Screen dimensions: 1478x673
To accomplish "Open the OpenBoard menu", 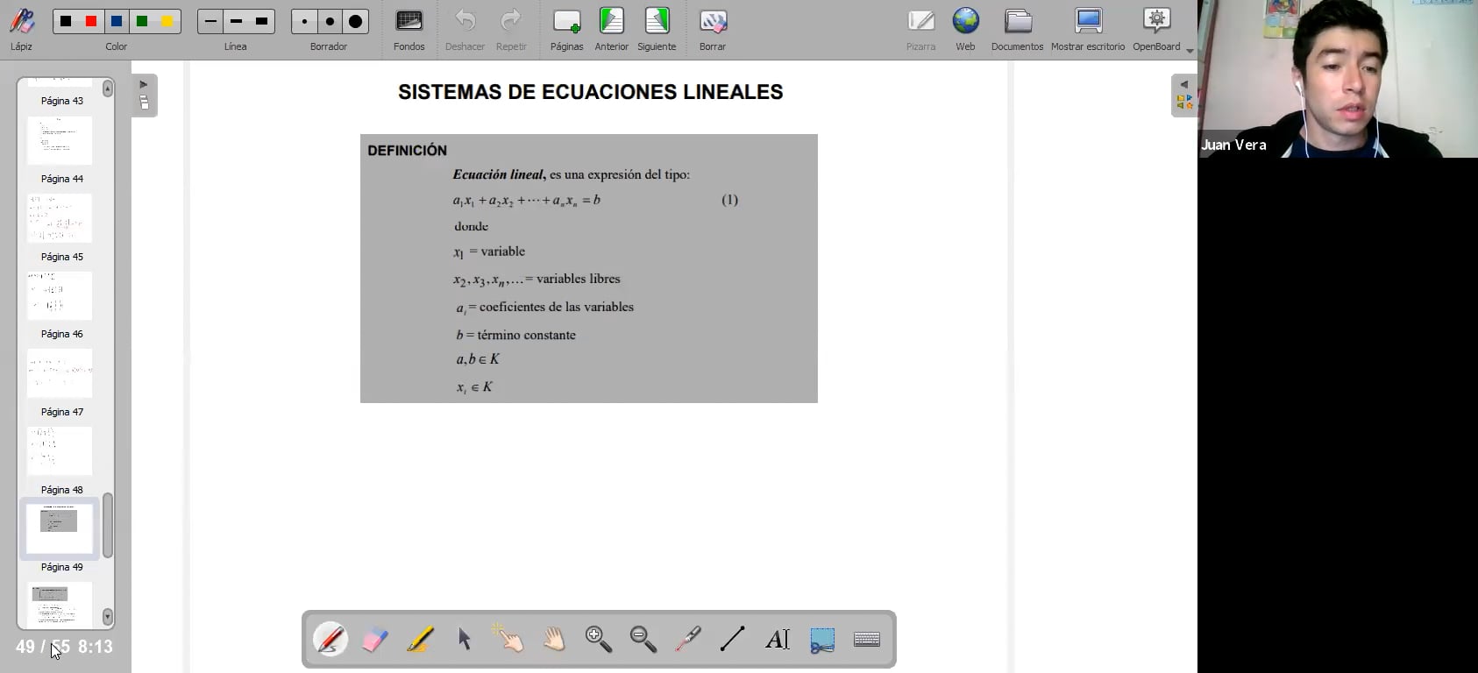I will point(1157,29).
